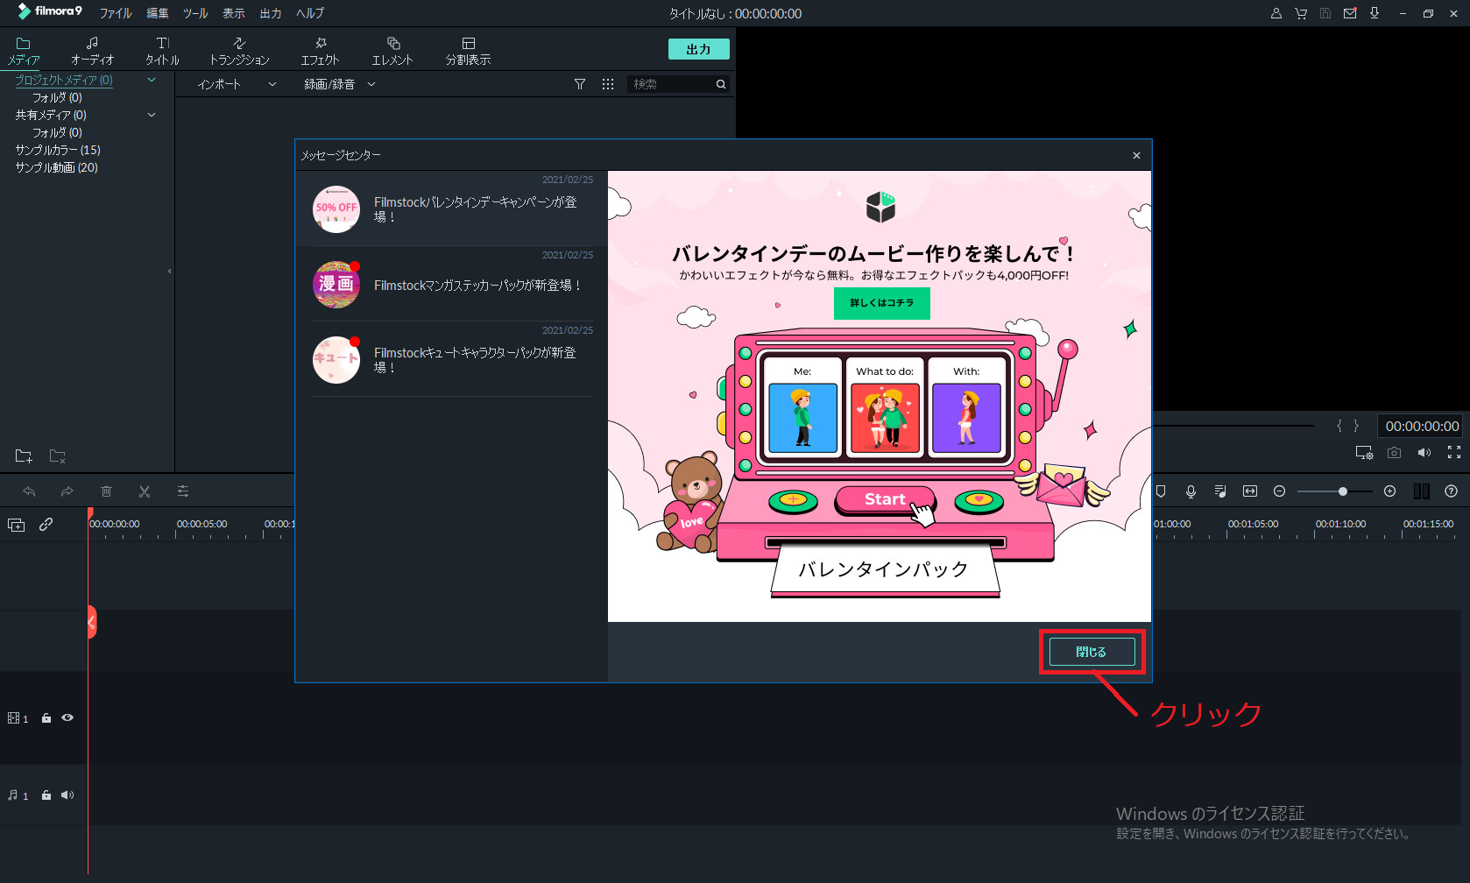
Task: Click the add track icon
Action: tap(17, 525)
